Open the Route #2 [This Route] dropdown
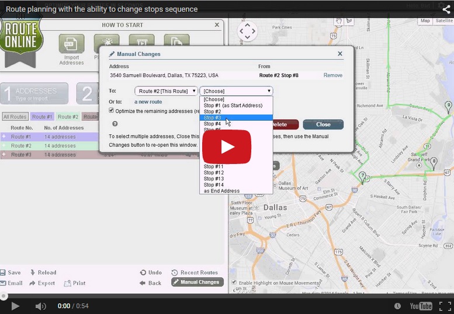 coord(166,91)
